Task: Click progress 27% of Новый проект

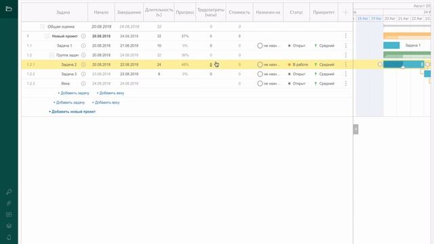Action: pos(185,36)
